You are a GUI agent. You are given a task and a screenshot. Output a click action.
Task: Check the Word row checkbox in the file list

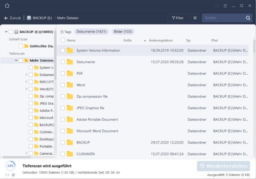tap(63, 85)
